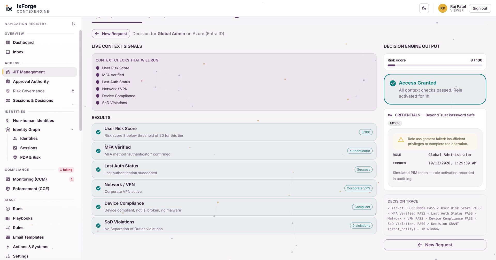Open the Settings sliders icon
The width and height of the screenshot is (496, 260).
click(8, 256)
